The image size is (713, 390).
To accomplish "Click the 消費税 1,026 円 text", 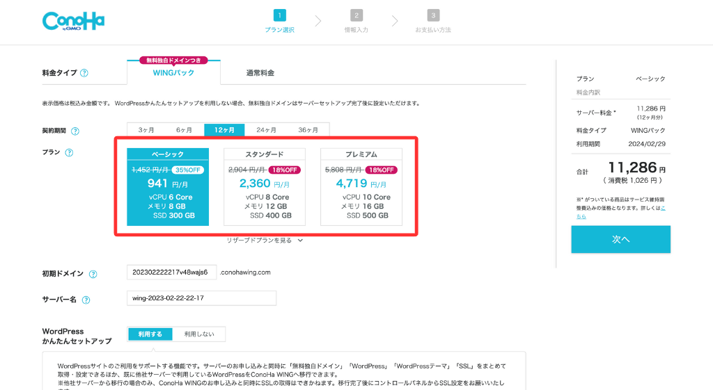I will (632, 181).
